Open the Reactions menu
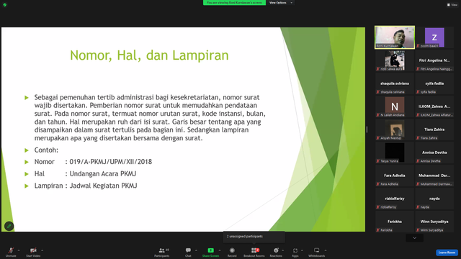 coord(276,252)
